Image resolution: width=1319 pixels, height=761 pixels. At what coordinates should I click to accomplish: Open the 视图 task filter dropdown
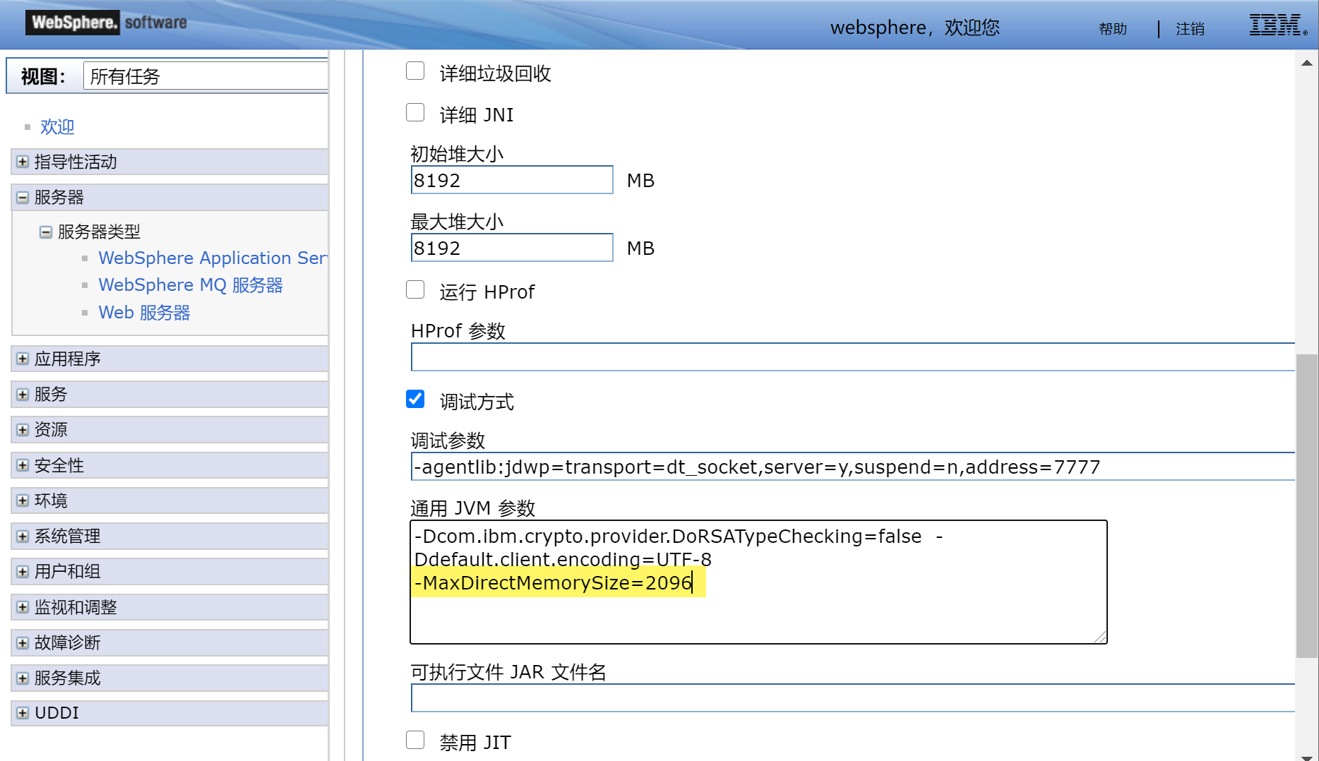(205, 76)
